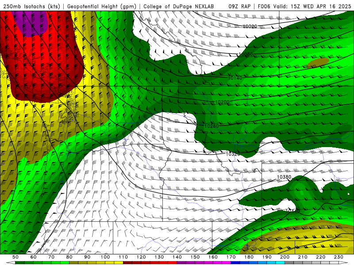Click the 170 value on the color scale
Viewport: 354px width, 265px height.
tap(231, 257)
